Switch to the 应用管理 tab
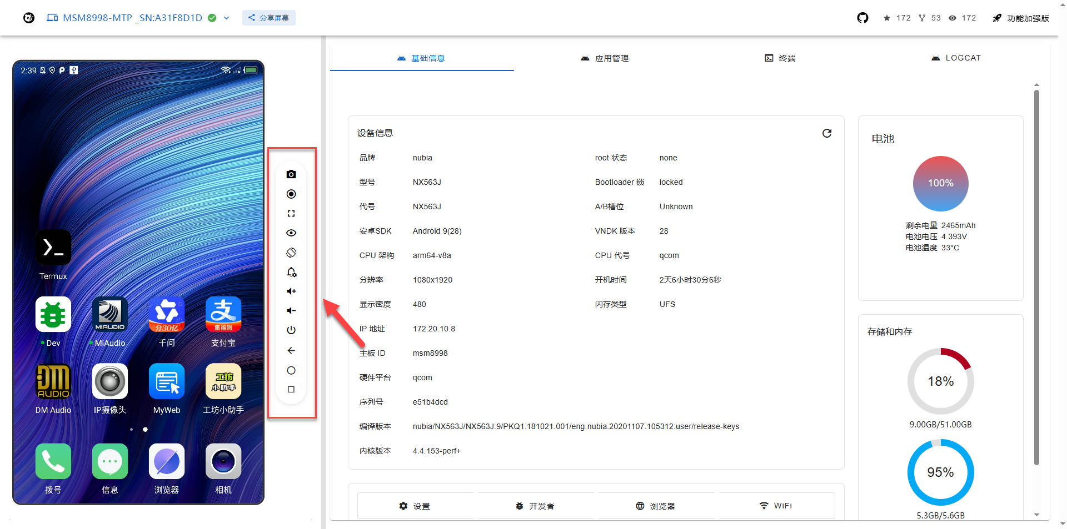Image resolution: width=1067 pixels, height=529 pixels. (605, 58)
